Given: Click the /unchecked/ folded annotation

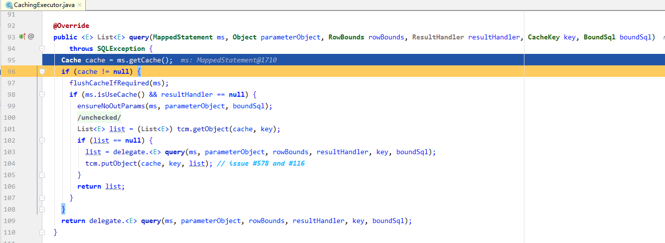Looking at the screenshot, I should 99,117.
